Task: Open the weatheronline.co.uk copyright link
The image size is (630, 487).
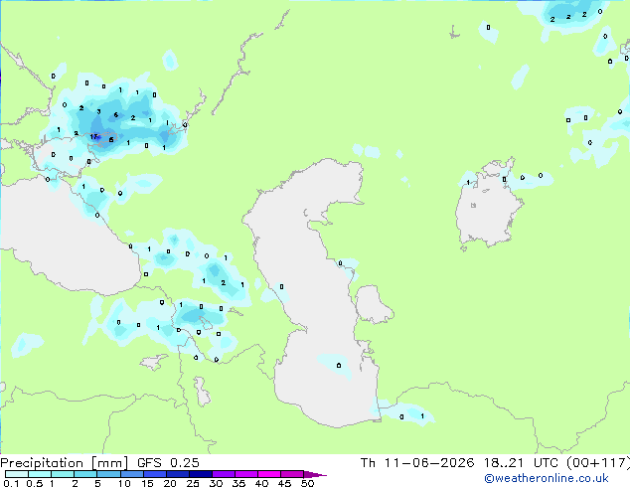Action: click(x=547, y=478)
